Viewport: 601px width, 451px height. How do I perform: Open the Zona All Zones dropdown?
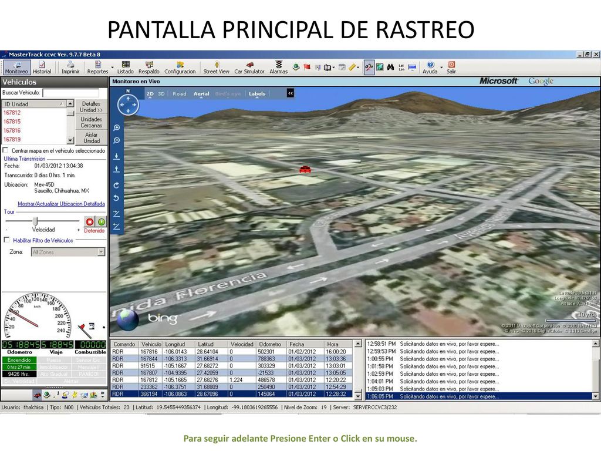(68, 252)
